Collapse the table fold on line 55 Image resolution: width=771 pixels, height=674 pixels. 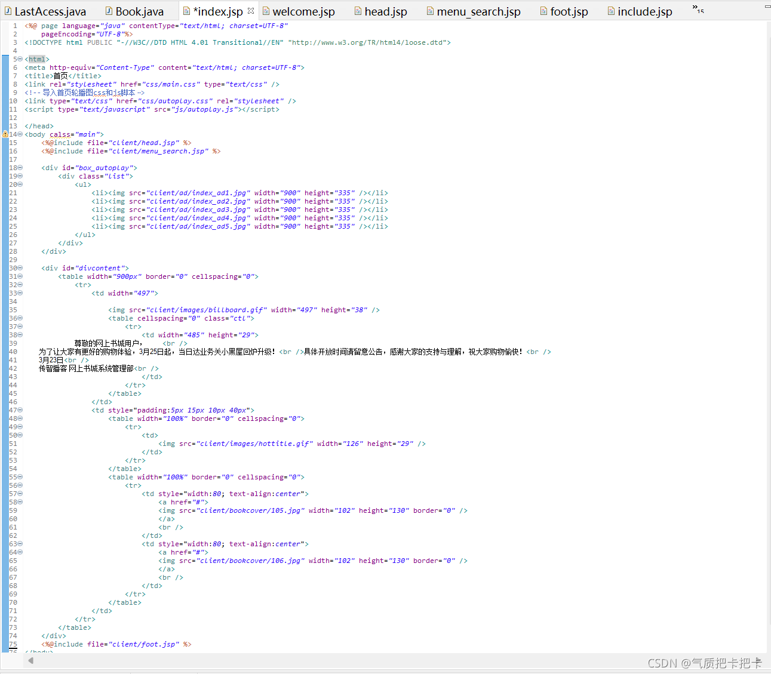(x=20, y=477)
